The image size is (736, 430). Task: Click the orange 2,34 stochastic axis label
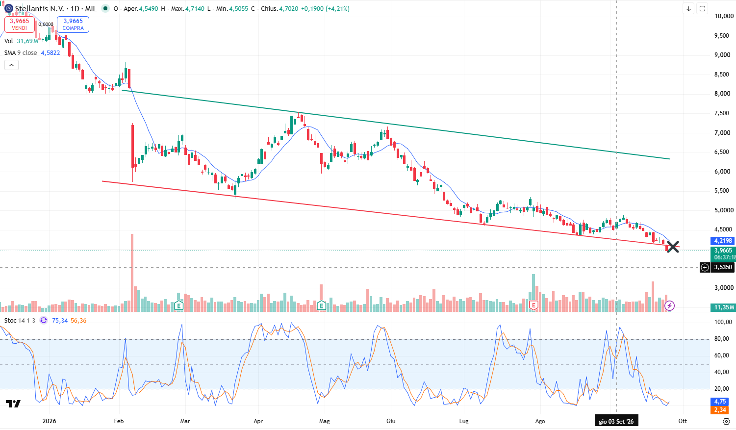pyautogui.click(x=719, y=410)
